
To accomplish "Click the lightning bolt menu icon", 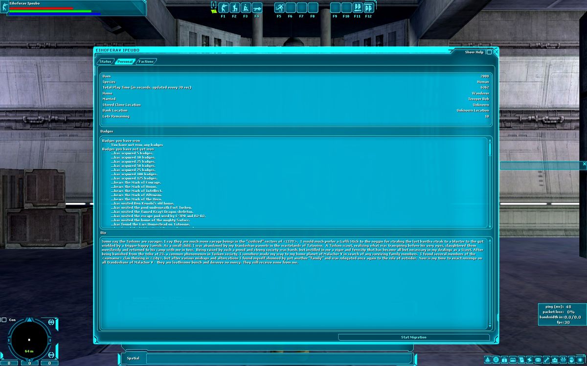I will (529, 360).
